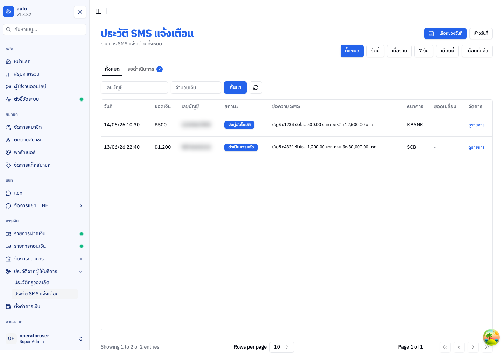Click the auto app logo icon
This screenshot has width=504, height=364.
tap(8, 12)
